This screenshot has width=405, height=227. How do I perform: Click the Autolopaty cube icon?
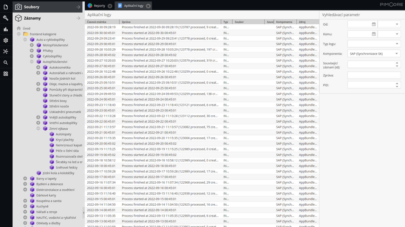(x=52, y=134)
